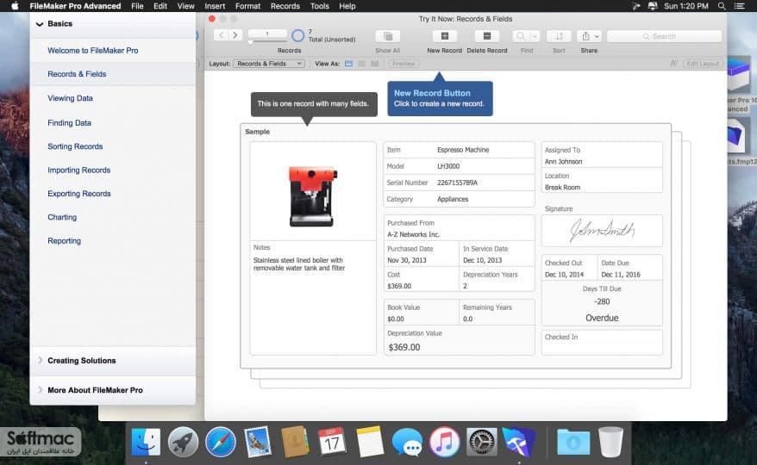Open the File menu
The width and height of the screenshot is (757, 465).
coord(137,6)
